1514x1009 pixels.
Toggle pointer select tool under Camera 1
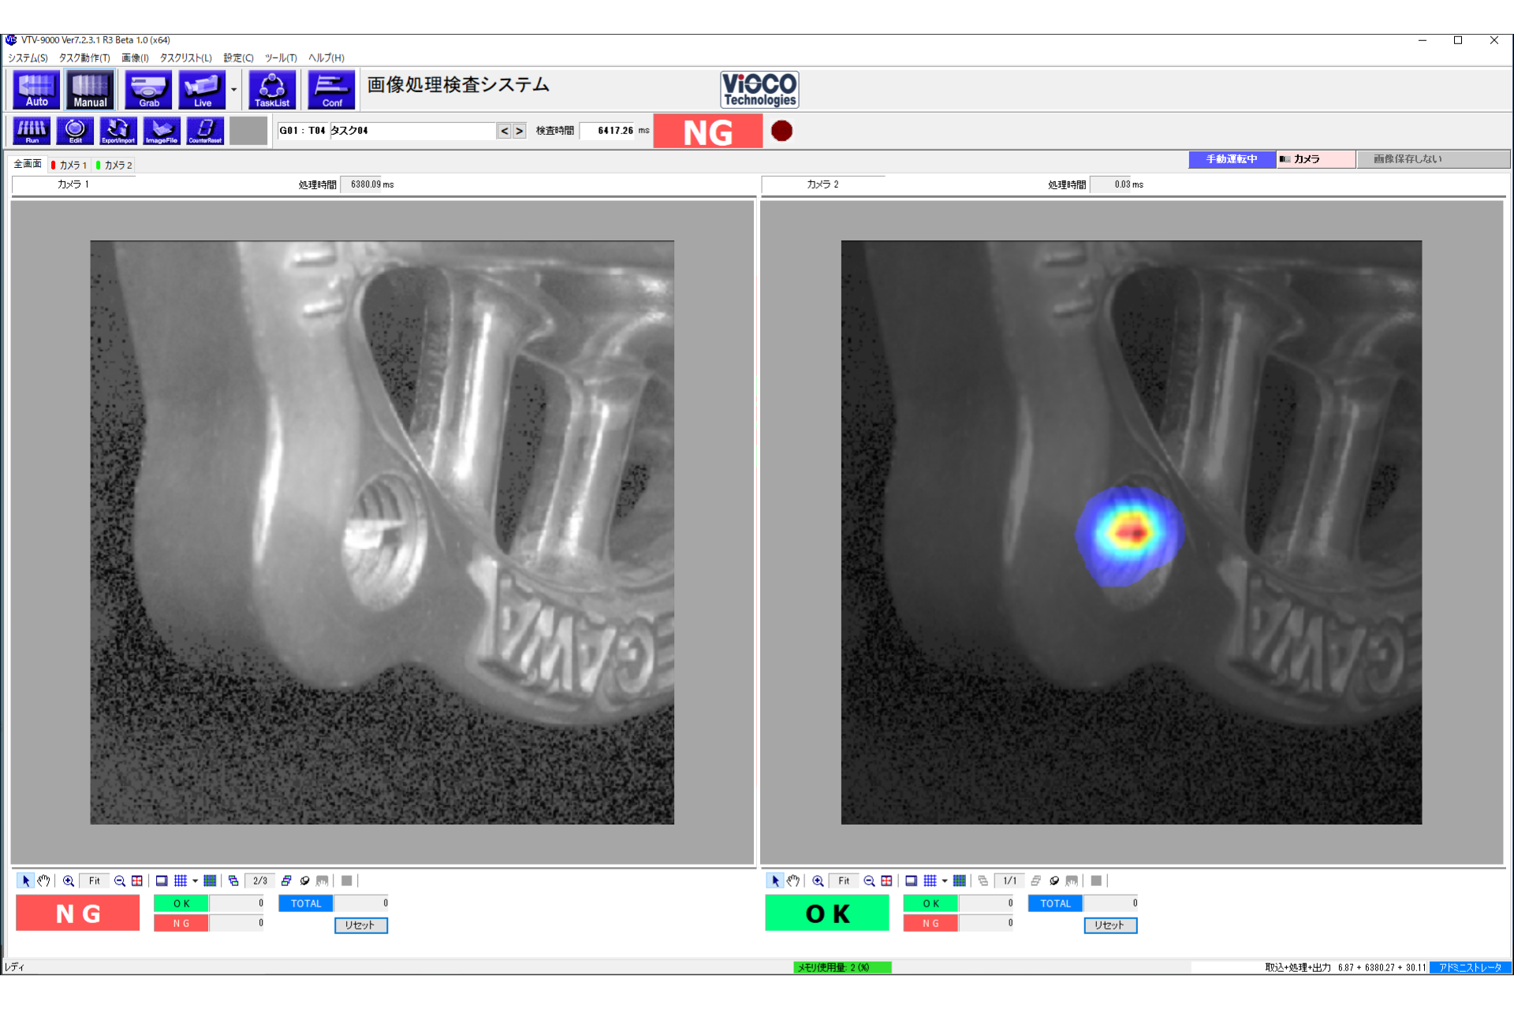pos(25,881)
